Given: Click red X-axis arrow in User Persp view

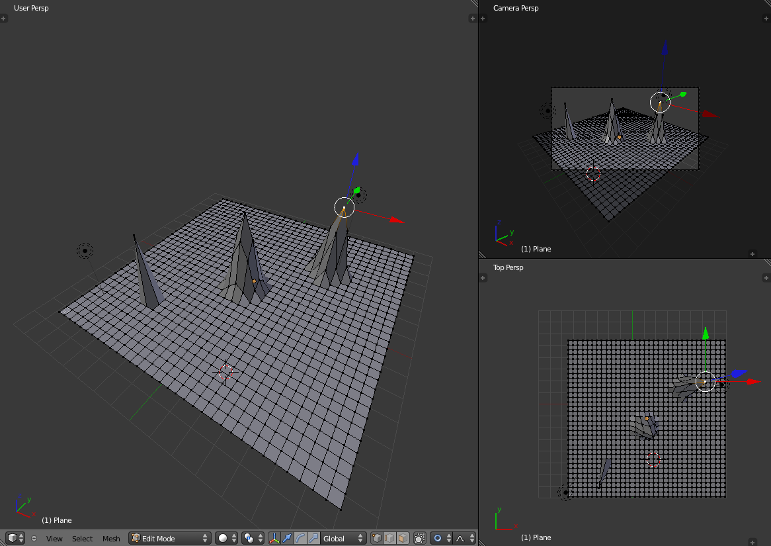Looking at the screenshot, I should (397, 220).
